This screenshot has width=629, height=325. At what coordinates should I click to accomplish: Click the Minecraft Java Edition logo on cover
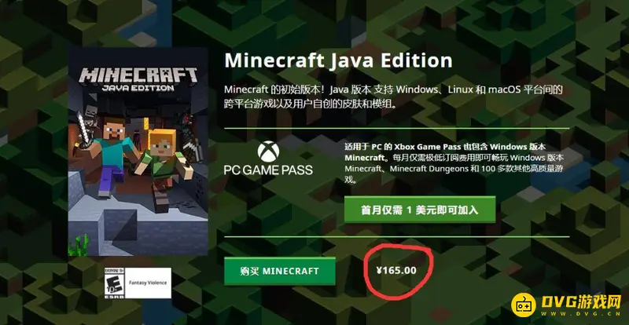click(138, 79)
